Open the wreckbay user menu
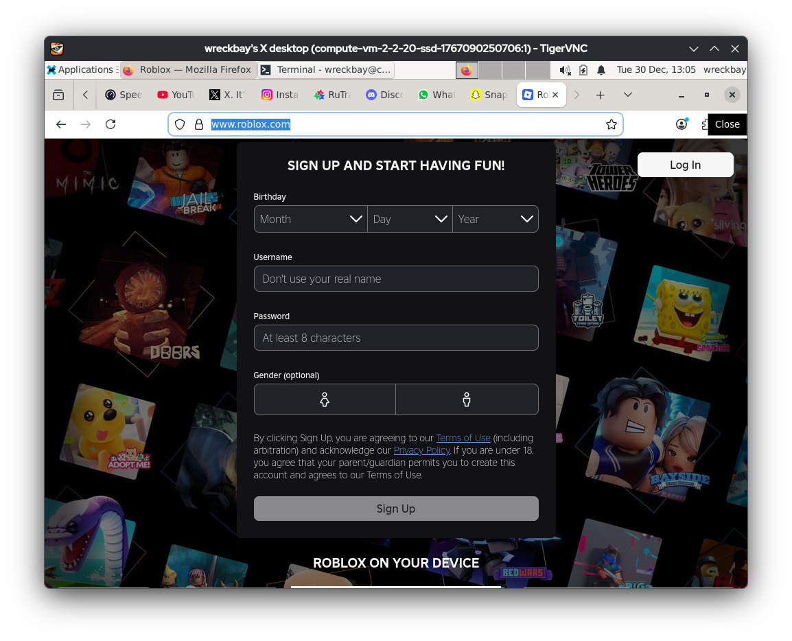The width and height of the screenshot is (792, 641). [x=724, y=70]
